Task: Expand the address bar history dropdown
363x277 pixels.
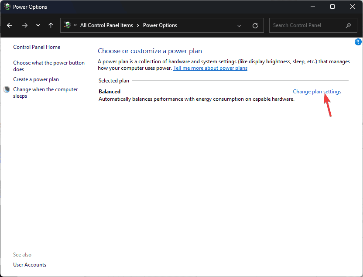Action: pos(239,26)
